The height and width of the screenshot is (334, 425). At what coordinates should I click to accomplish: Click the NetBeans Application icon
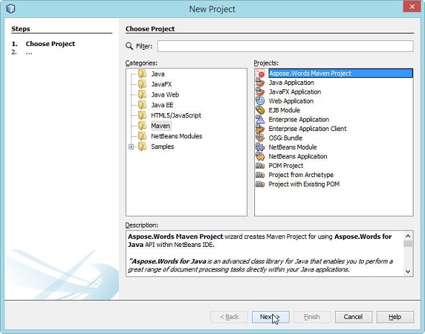260,156
